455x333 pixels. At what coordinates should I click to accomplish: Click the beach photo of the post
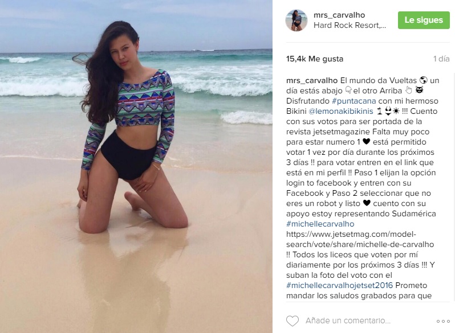point(136,166)
